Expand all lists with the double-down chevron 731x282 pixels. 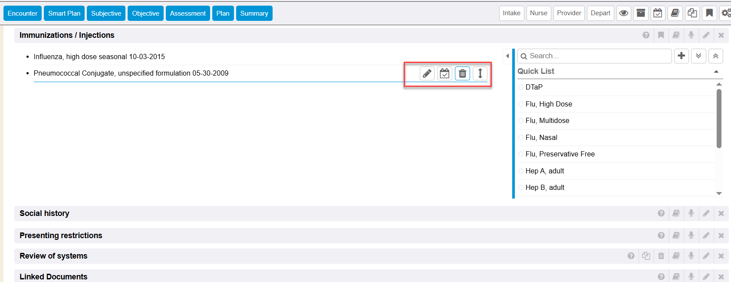tap(698, 56)
